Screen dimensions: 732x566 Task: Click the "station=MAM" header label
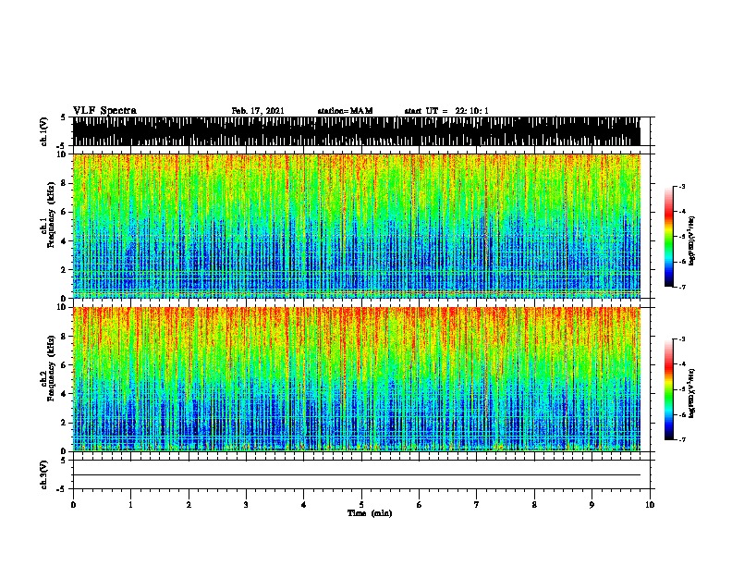(345, 111)
